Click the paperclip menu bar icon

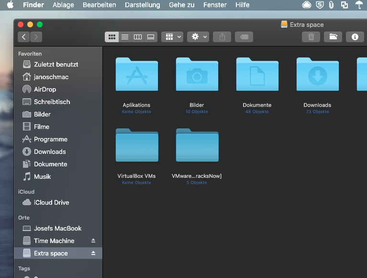(331, 5)
